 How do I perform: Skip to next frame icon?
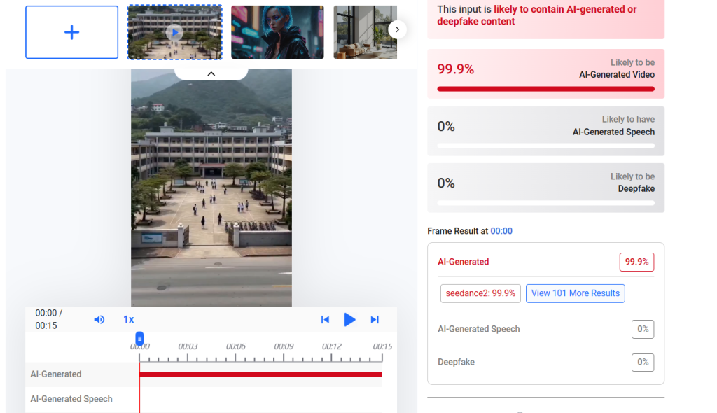coord(375,320)
